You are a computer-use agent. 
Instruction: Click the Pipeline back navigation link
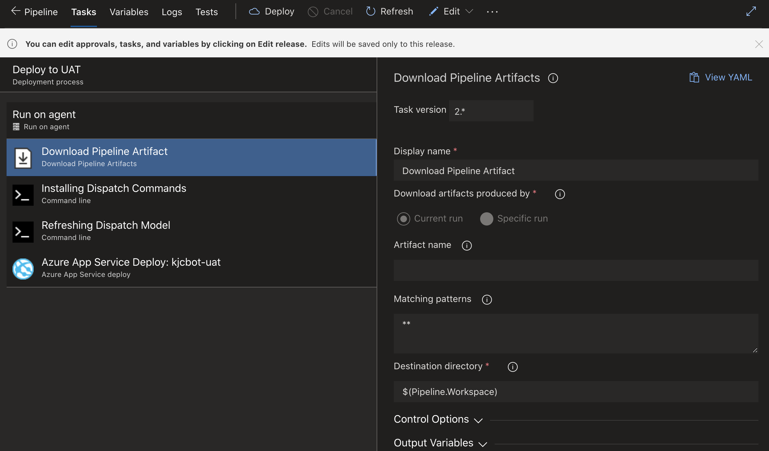pos(34,12)
